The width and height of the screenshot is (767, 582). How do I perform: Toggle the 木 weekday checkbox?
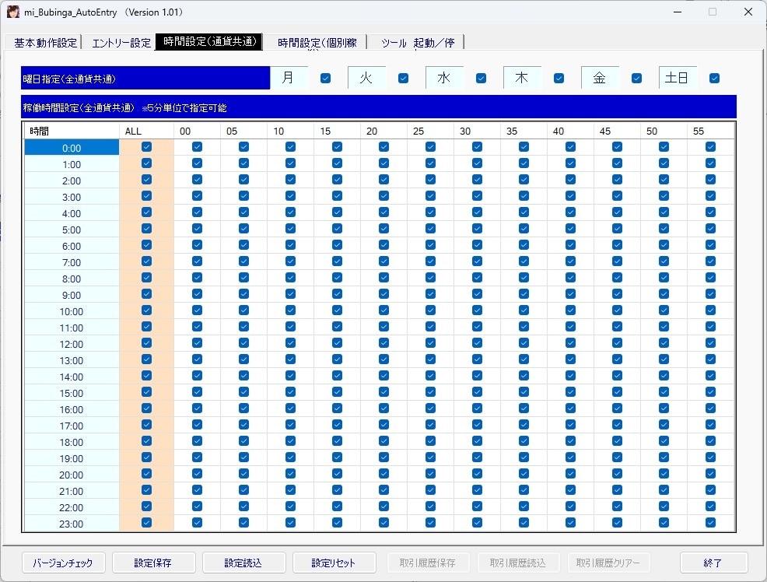pos(559,79)
